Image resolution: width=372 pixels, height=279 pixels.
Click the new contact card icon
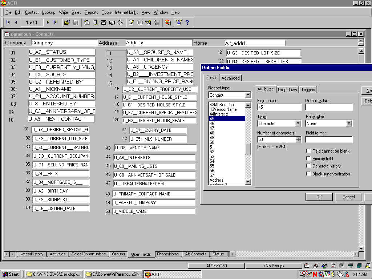point(87,23)
